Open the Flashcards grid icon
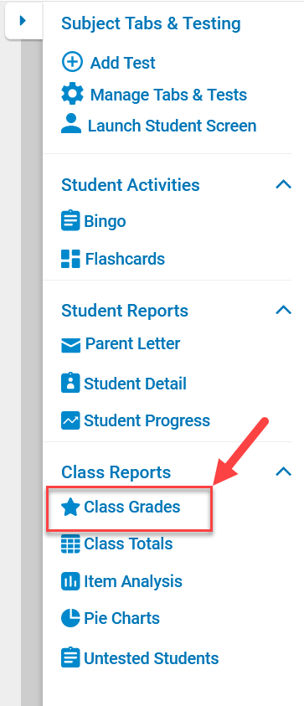This screenshot has height=706, width=304. pyautogui.click(x=70, y=259)
